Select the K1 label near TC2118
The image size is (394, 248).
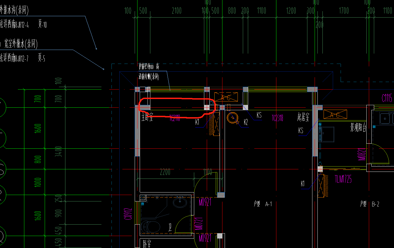pyautogui.click(x=197, y=122)
